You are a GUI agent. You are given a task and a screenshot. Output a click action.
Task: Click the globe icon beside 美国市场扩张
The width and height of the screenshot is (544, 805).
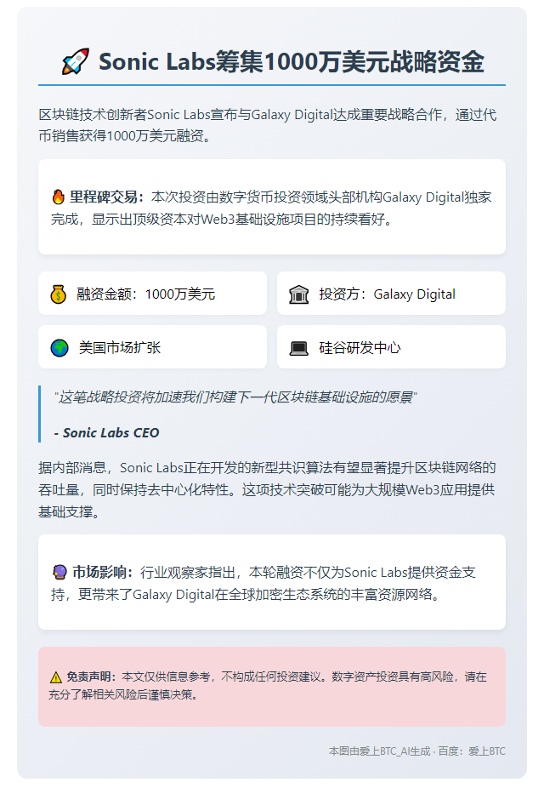pyautogui.click(x=59, y=348)
